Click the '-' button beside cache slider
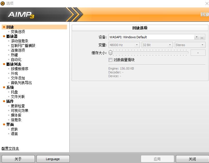209x163 pixels. click(x=198, y=53)
